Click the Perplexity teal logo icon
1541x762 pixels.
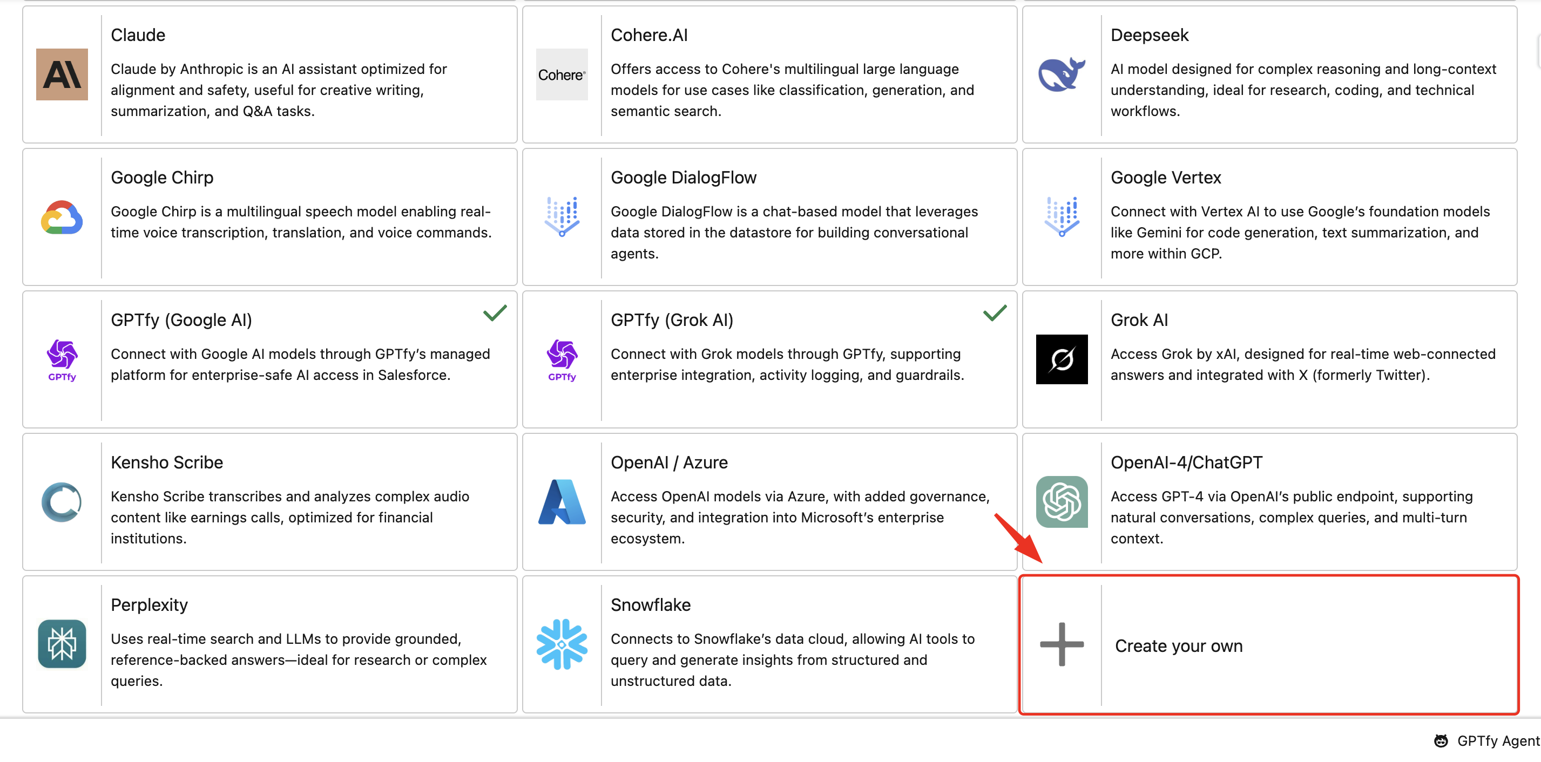coord(62,644)
